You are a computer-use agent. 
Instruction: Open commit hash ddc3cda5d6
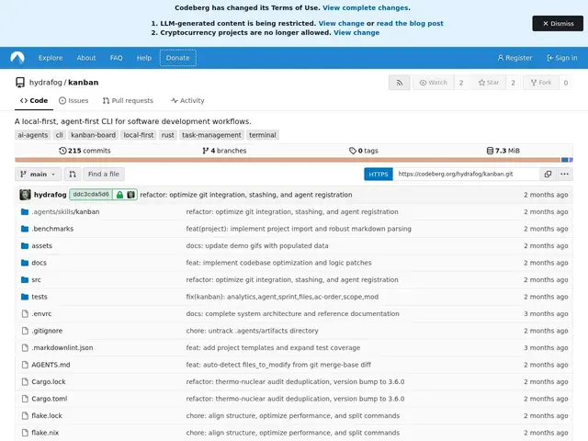pos(91,195)
